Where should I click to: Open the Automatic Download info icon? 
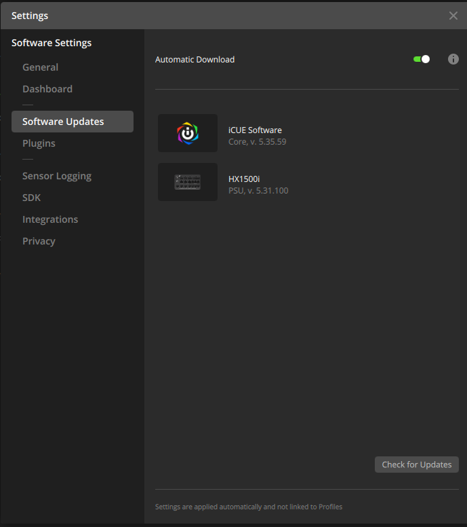[x=453, y=59]
